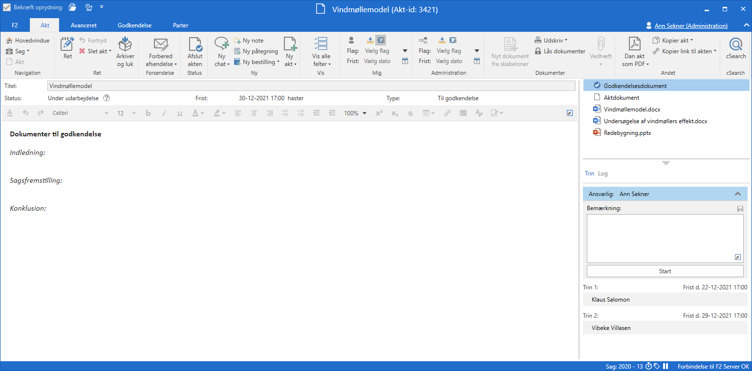752x371 pixels.
Task: Pop out the document editor window
Action: coord(570,113)
